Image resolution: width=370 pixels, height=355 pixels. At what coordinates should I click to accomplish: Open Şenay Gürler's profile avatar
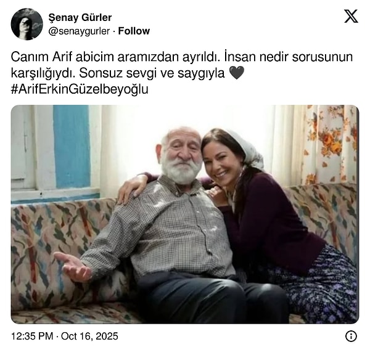tap(27, 24)
